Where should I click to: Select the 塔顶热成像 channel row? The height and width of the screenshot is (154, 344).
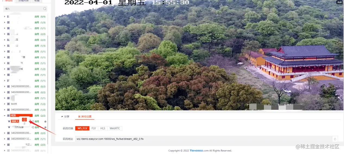click(27, 127)
